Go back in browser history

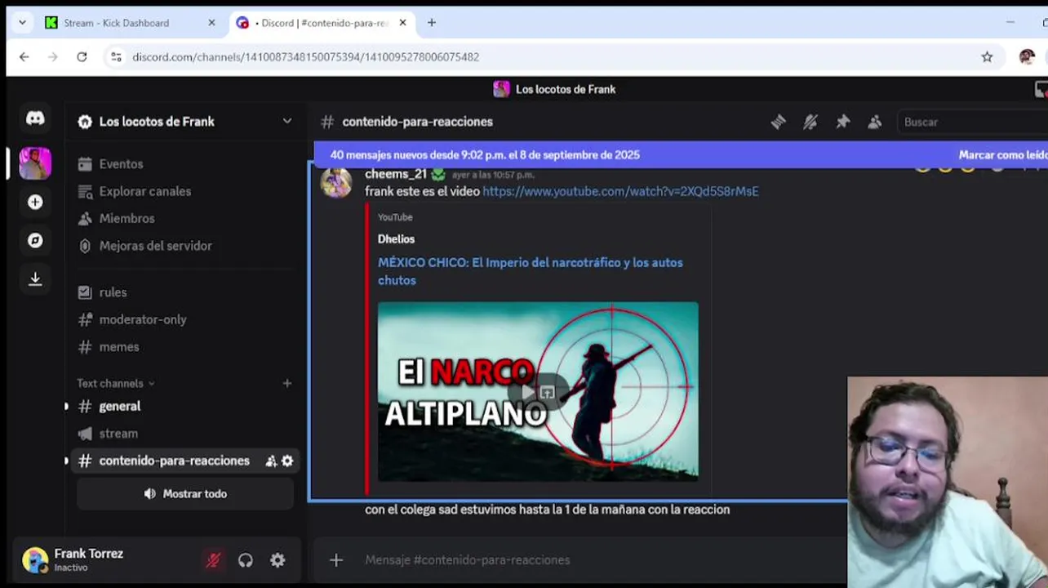coord(24,57)
